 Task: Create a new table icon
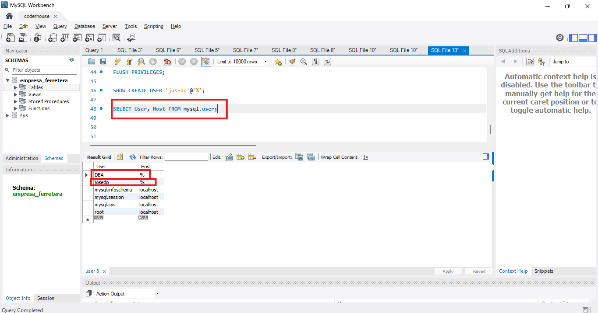[65, 38]
